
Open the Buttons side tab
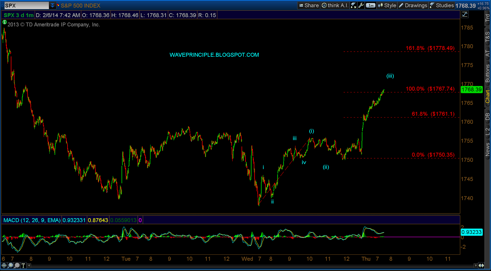pyautogui.click(x=487, y=73)
